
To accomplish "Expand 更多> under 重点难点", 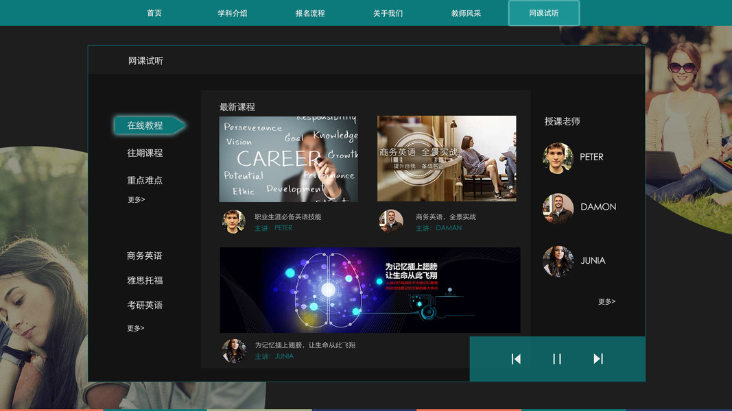I will [x=137, y=199].
